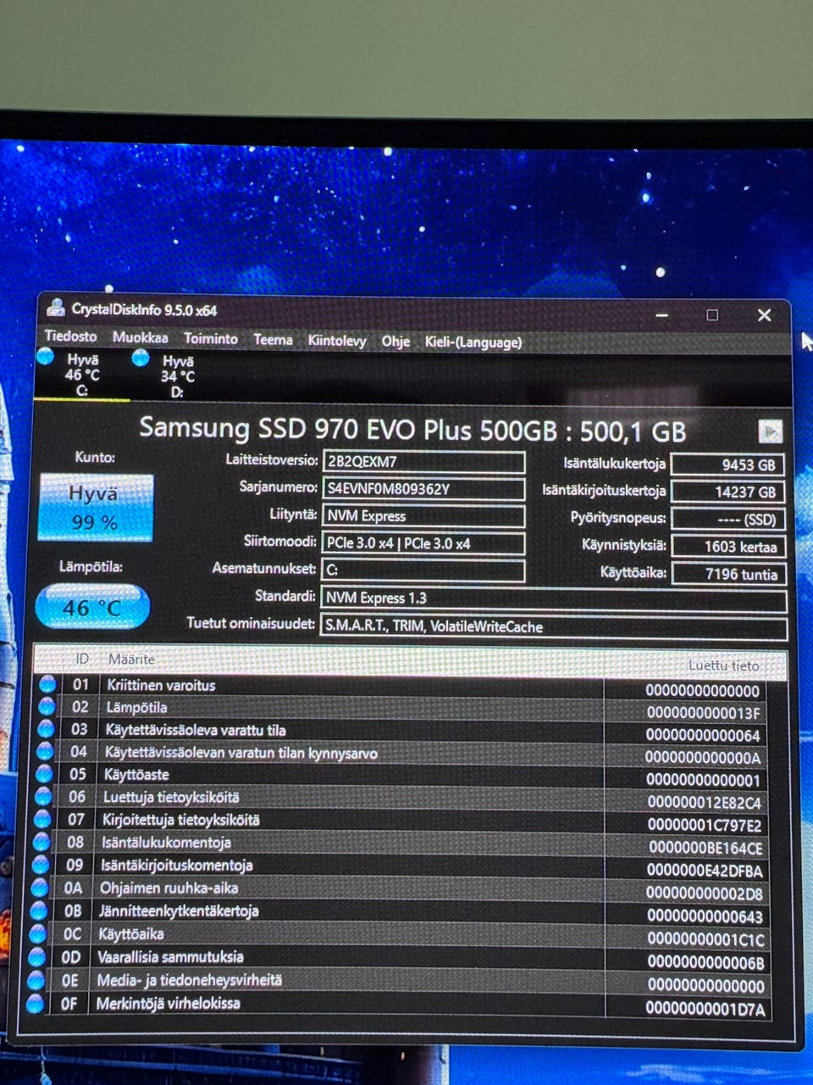Click the status orb in row 0F Merkintöjä virhelokissa

(36, 1004)
